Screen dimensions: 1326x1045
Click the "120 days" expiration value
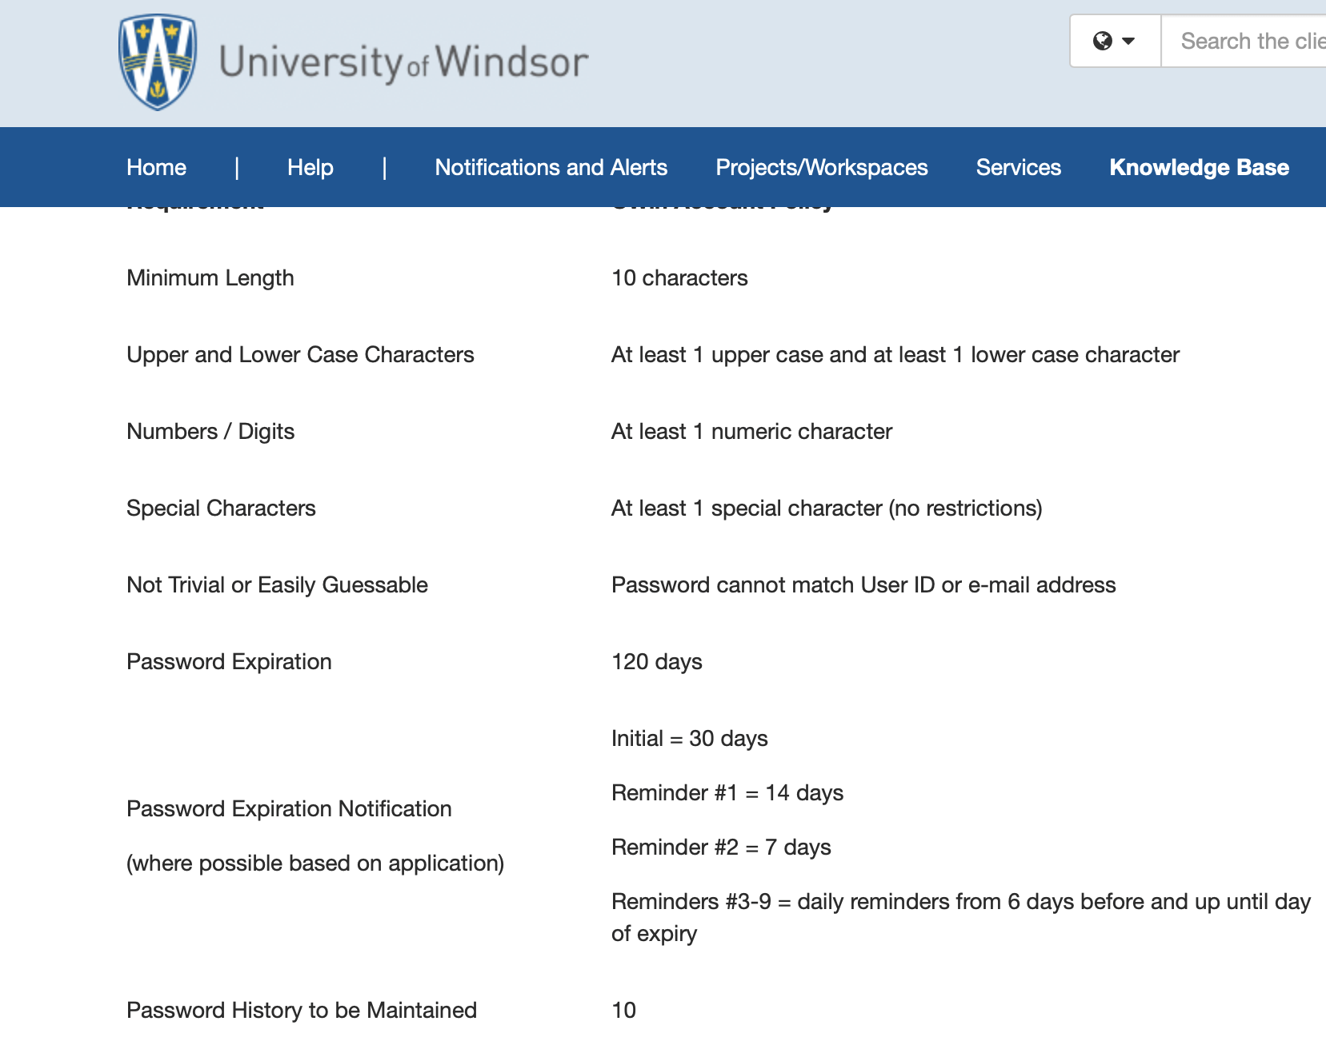656,661
